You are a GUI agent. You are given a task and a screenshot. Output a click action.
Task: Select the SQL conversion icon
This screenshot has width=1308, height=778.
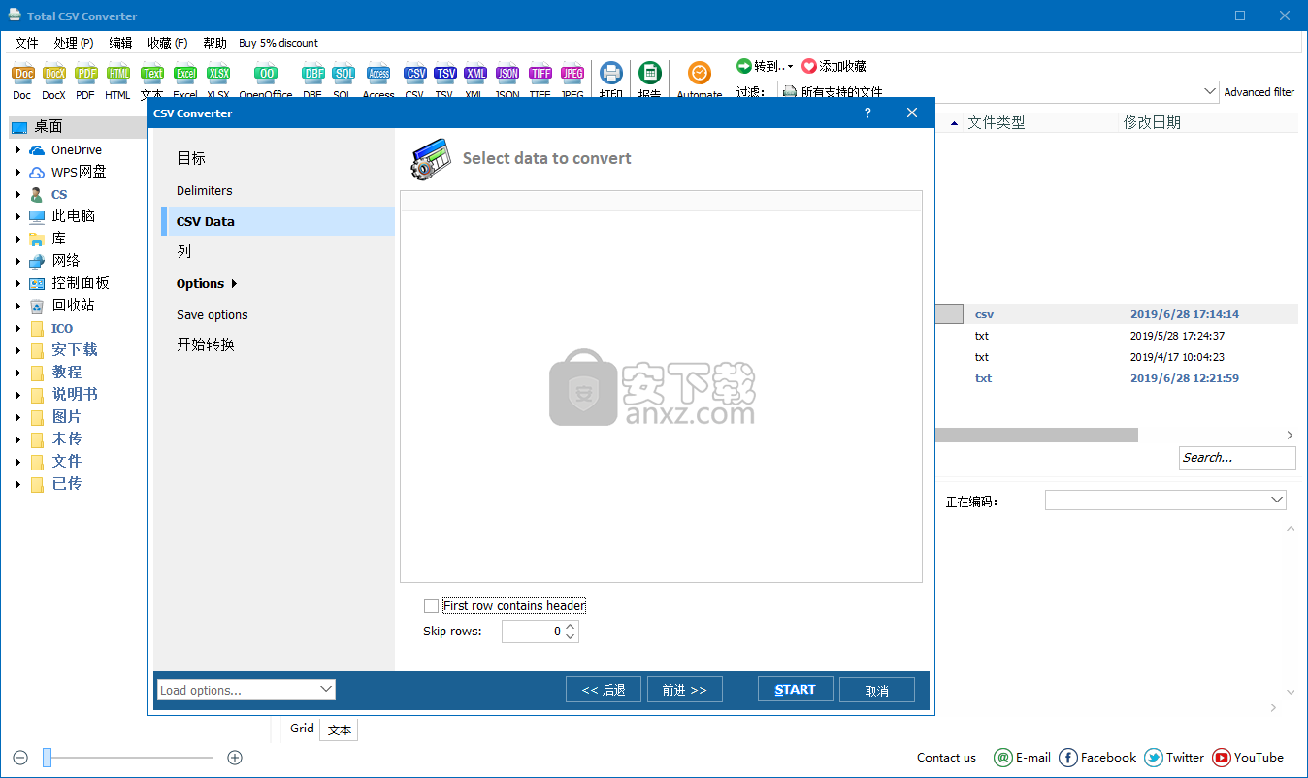[x=343, y=74]
